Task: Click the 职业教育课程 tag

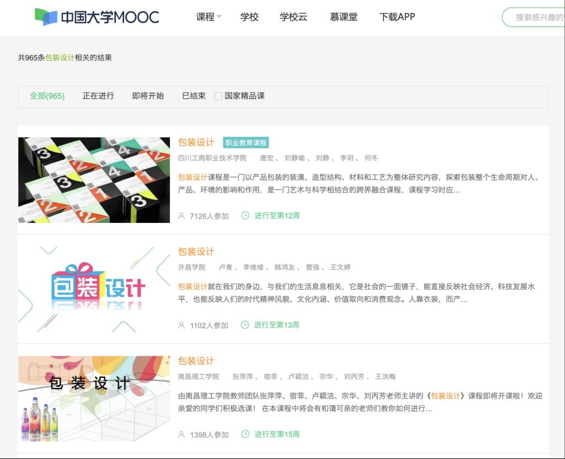Action: 246,143
